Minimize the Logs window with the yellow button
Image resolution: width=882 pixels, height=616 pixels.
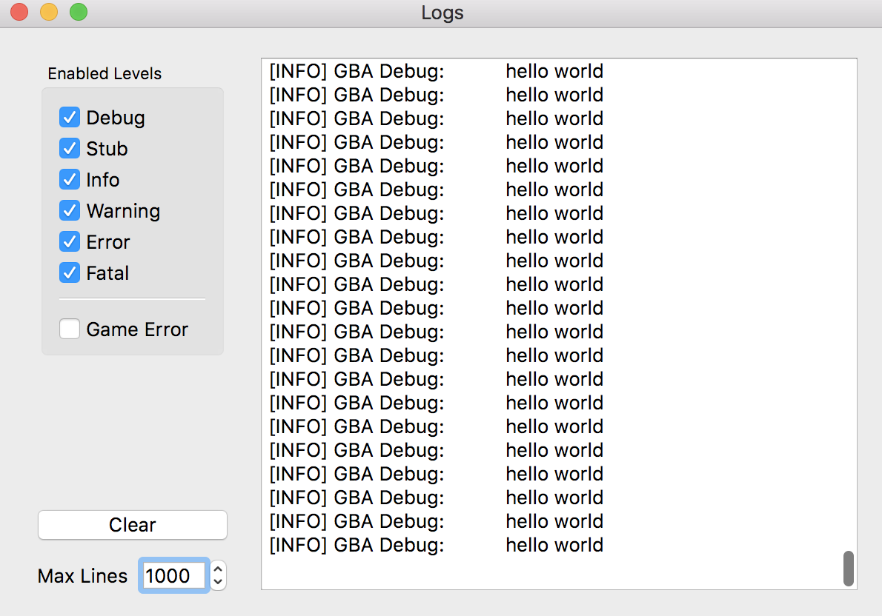point(49,12)
